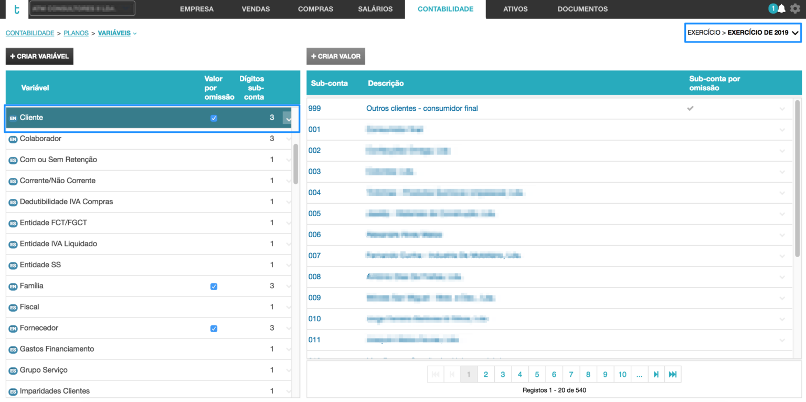Expand the options for sub-conta 001
This screenshot has height=402, width=806.
(782, 130)
